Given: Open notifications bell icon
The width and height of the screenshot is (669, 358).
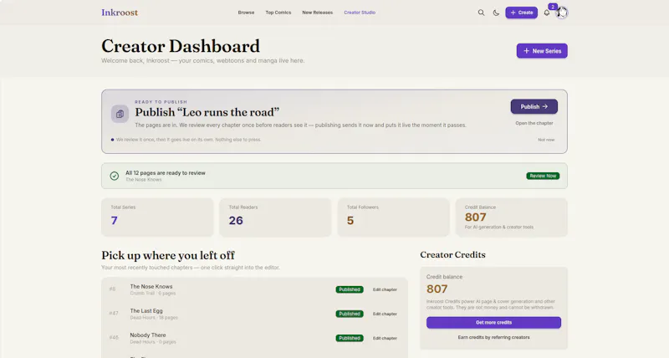Looking at the screenshot, I should (547, 13).
